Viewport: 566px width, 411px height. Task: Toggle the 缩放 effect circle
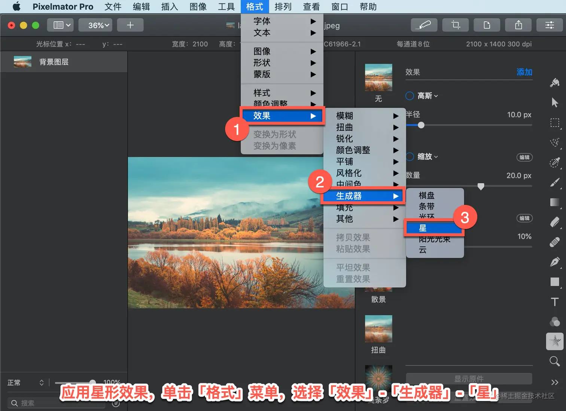coord(410,156)
